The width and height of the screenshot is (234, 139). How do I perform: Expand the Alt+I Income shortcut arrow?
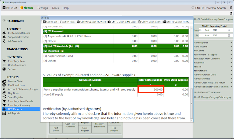pyautogui.click(x=232, y=47)
